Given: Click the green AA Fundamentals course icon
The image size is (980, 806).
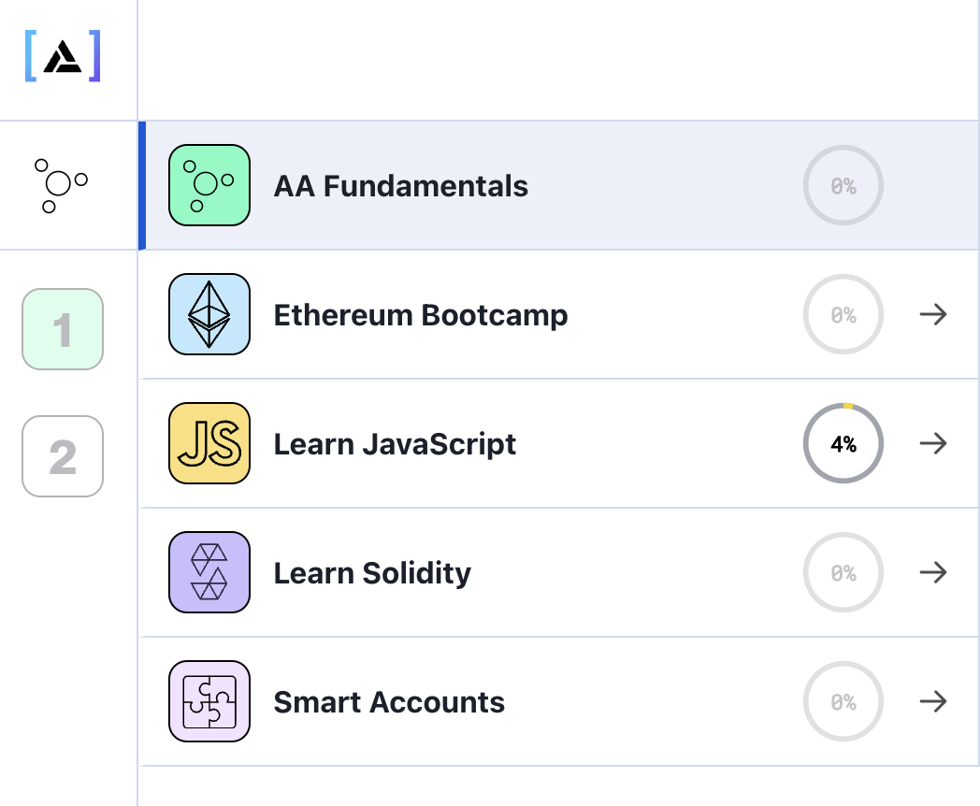Looking at the screenshot, I should [209, 185].
